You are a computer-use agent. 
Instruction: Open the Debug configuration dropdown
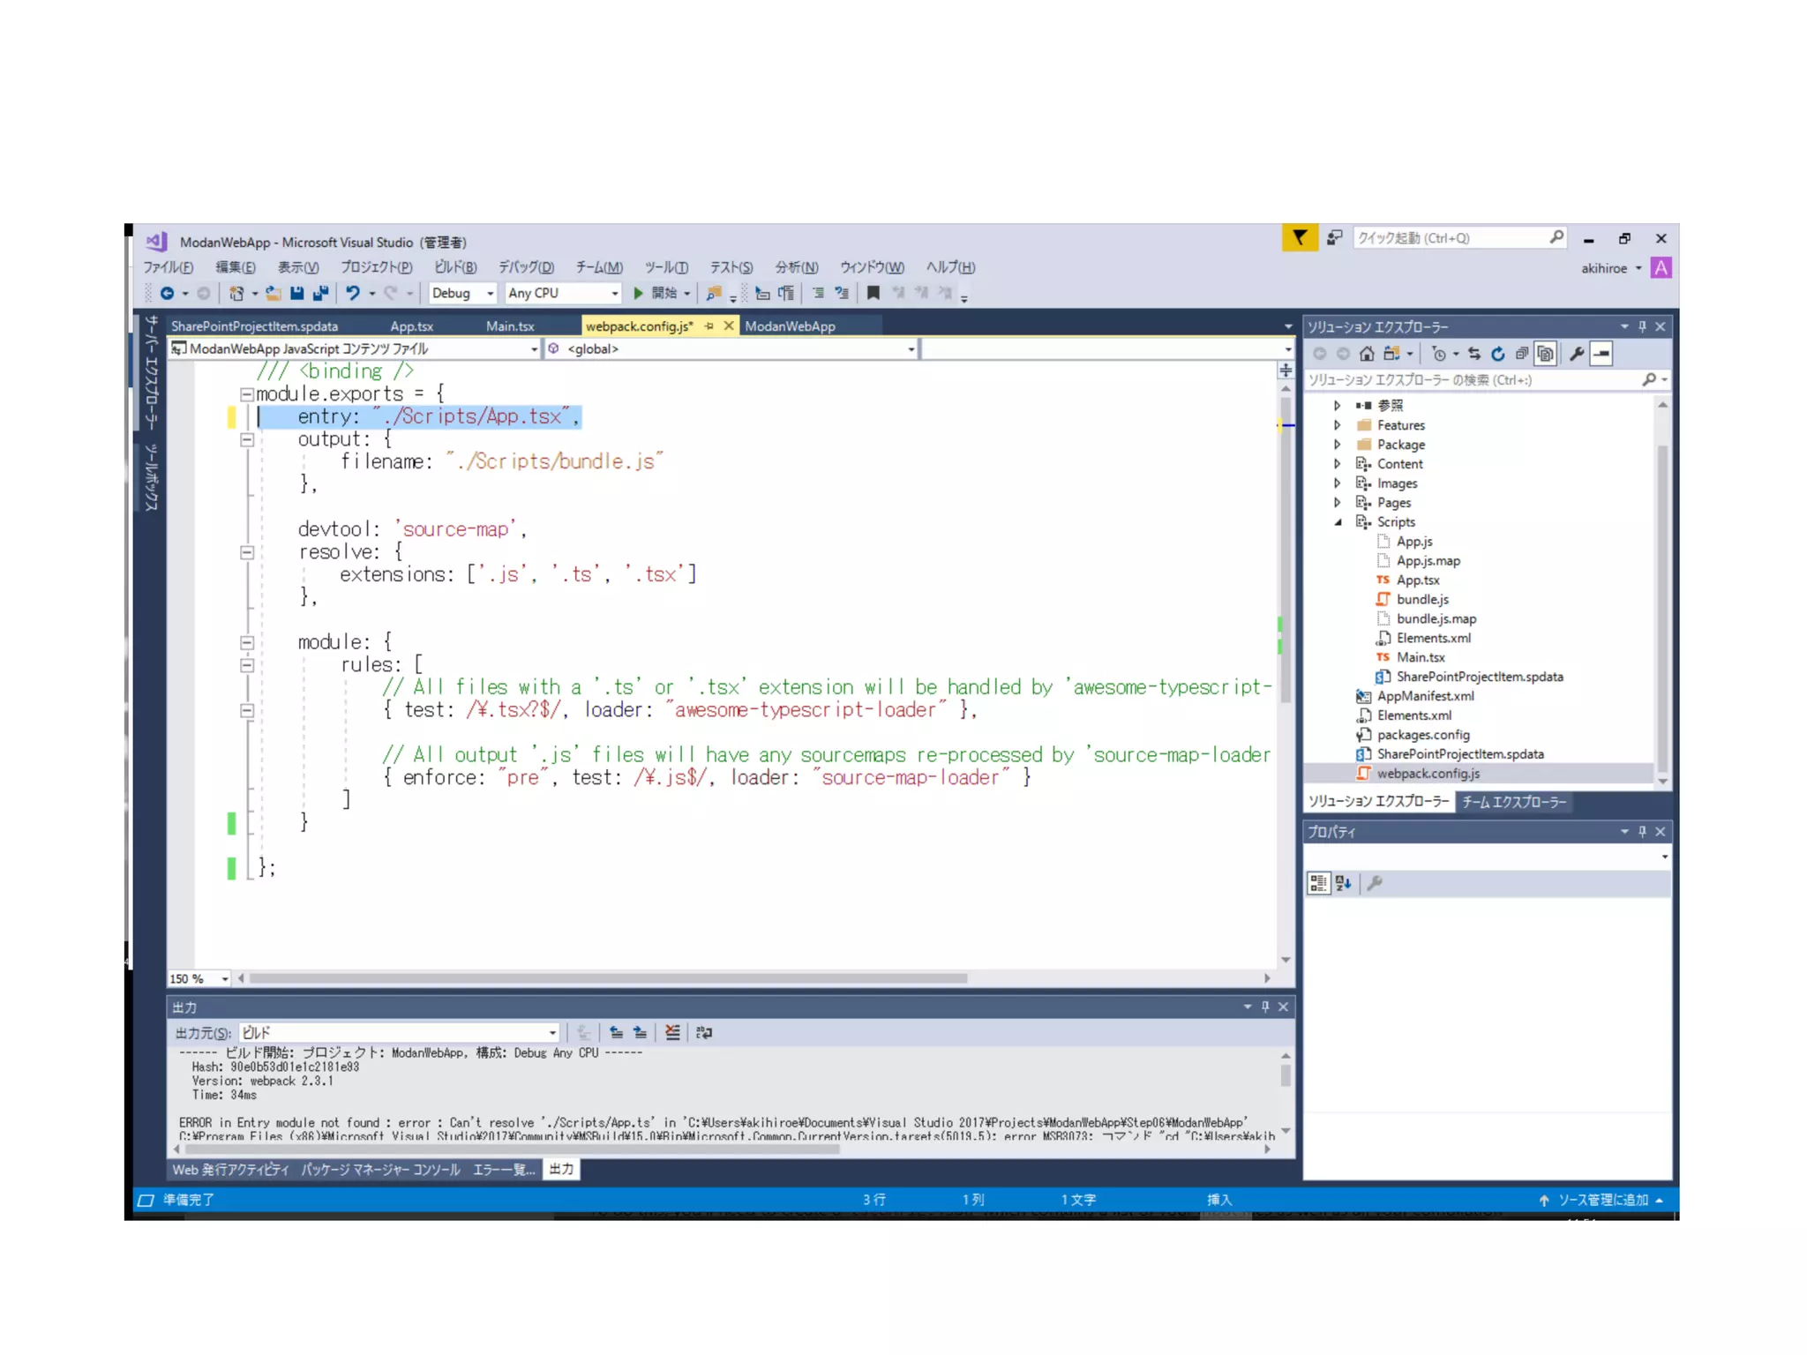click(x=462, y=293)
